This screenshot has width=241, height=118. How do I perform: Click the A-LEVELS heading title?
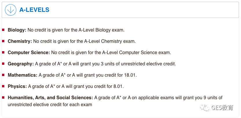(x=34, y=10)
